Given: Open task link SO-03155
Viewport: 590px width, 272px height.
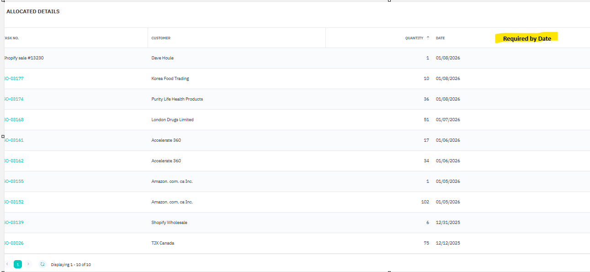Looking at the screenshot, I should pyautogui.click(x=14, y=181).
